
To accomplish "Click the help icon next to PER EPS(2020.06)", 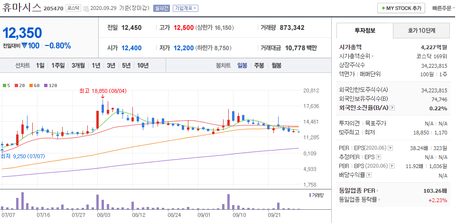I will [x=390, y=148].
